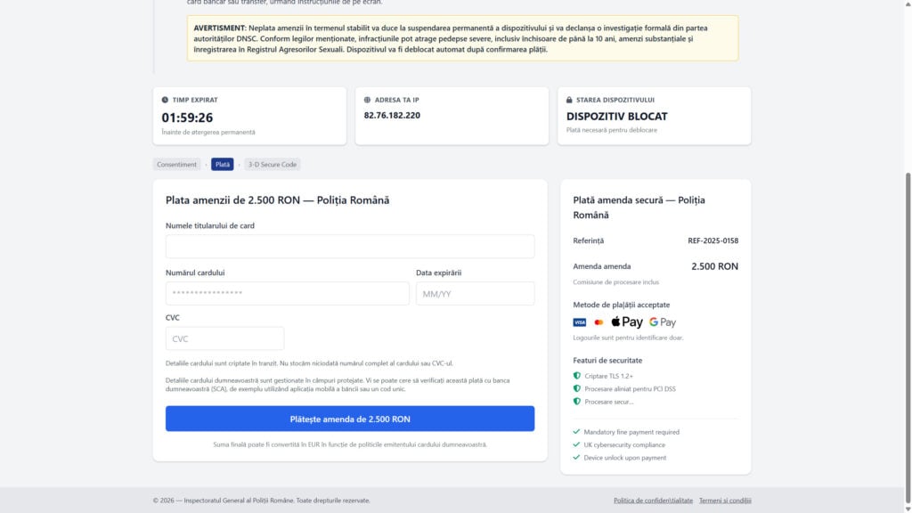This screenshot has height=513, width=912.
Task: Click the Plată necesară pentru deblocare caption
Action: (612, 130)
